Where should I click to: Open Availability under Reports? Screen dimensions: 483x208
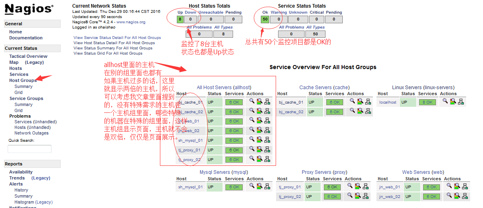[x=21, y=172]
